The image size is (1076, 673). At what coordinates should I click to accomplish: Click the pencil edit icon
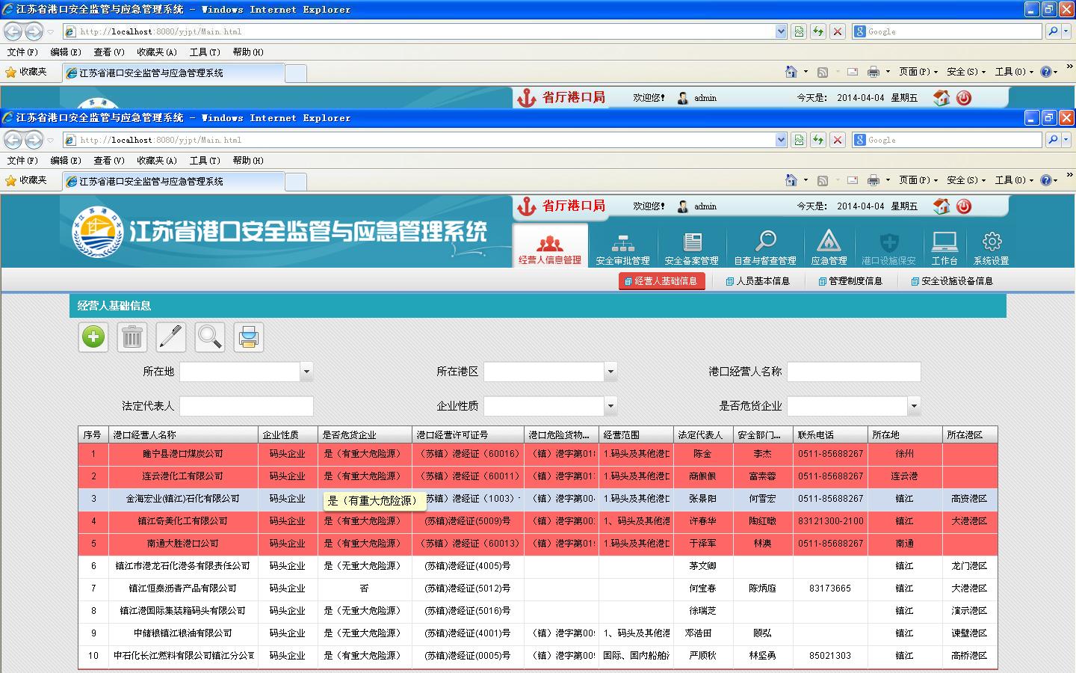171,337
